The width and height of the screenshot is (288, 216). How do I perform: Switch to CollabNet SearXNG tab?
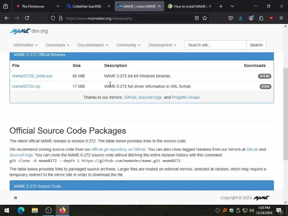86,6
